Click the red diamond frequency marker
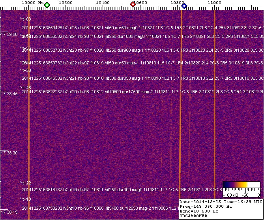 click(133, 5)
